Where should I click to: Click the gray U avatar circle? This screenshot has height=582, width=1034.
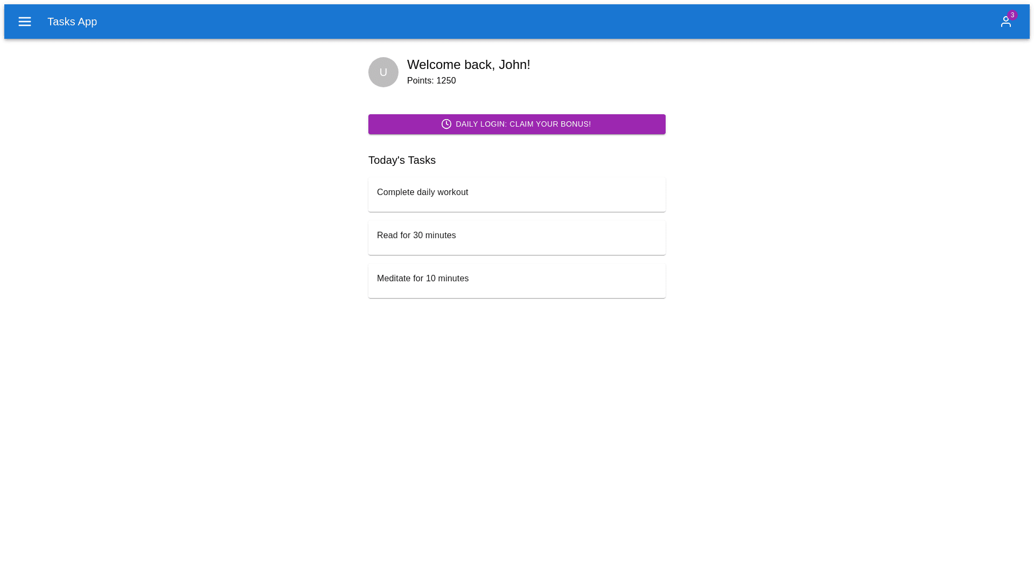383,72
